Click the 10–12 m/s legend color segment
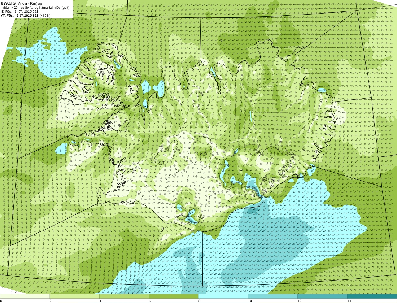397x303 pixels. tap(273, 296)
